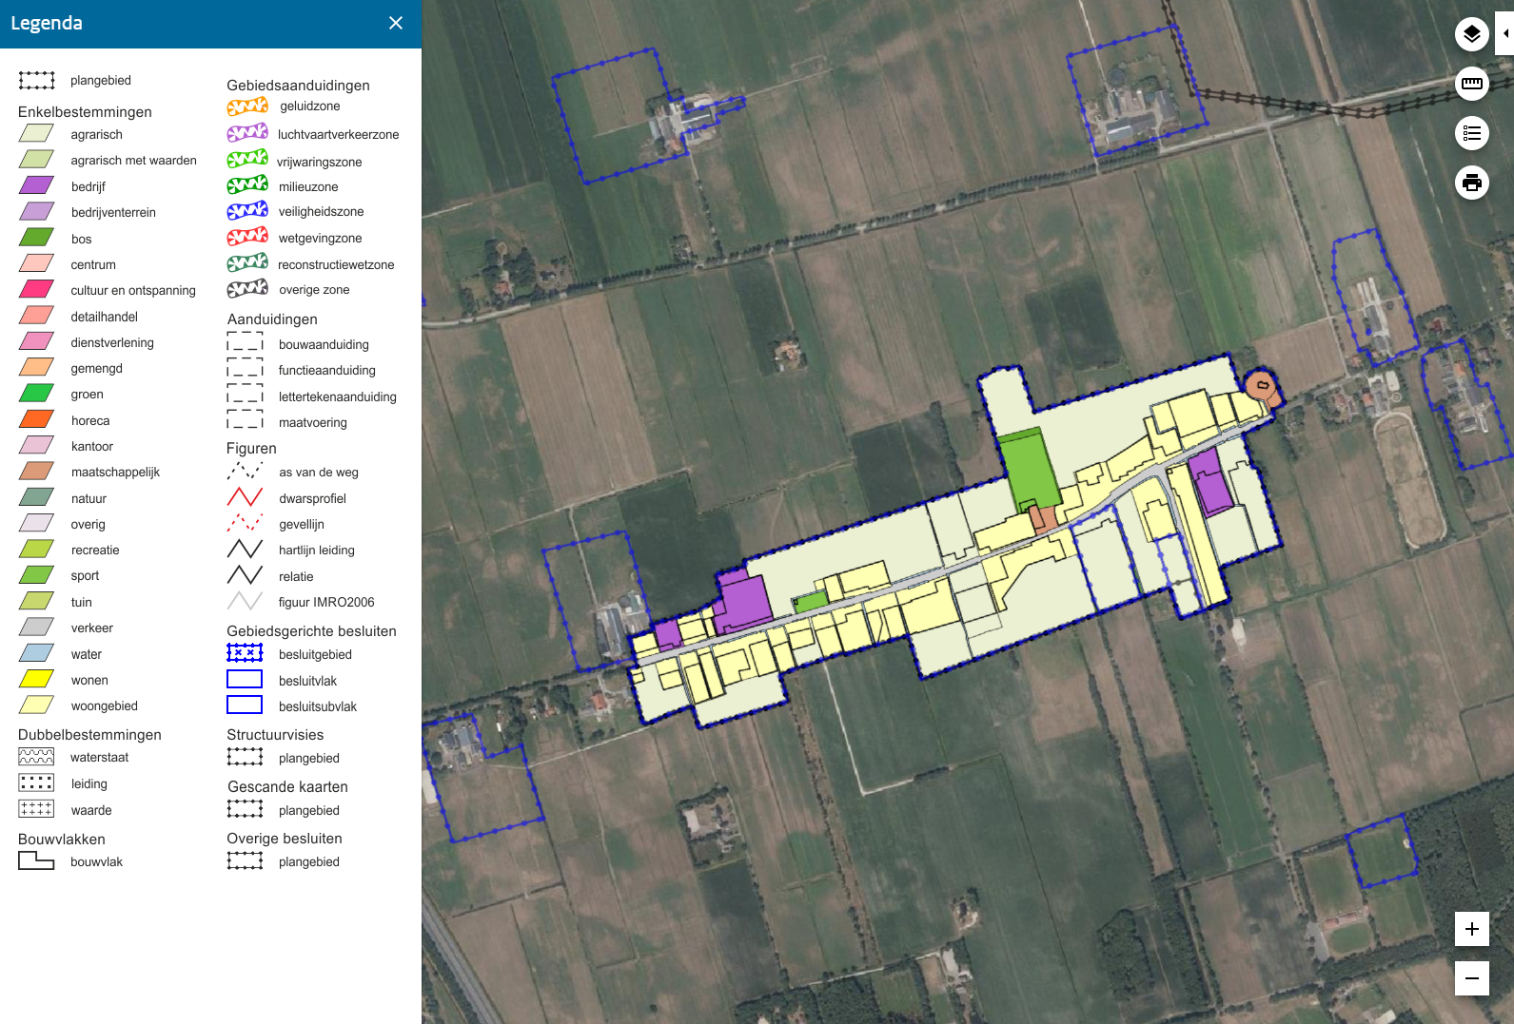This screenshot has width=1514, height=1024.
Task: Click the dwarsprofiel red zigzag icon
Action: coord(245,497)
